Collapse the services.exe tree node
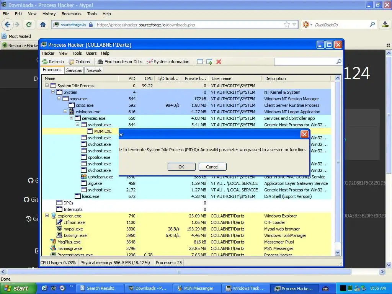 click(72, 118)
